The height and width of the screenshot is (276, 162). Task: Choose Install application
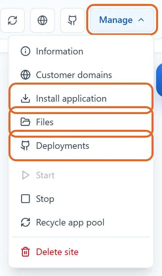click(x=81, y=98)
